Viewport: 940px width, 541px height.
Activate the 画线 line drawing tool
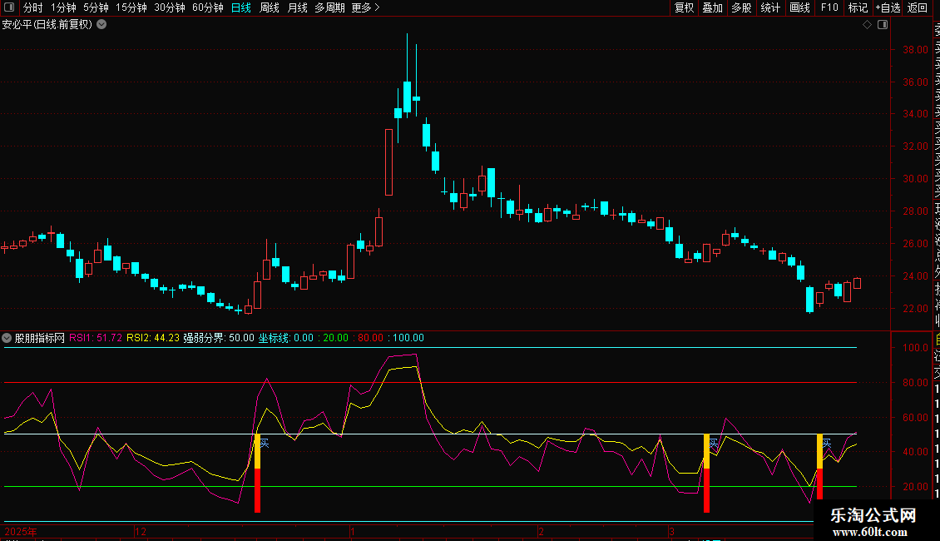[799, 7]
